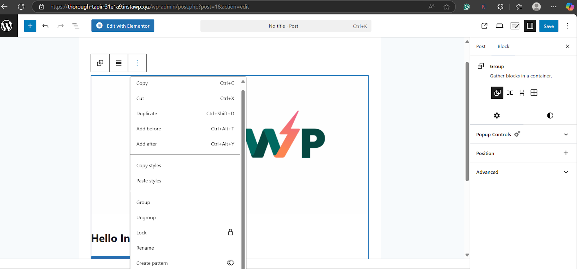Open the browser settings ellipsis menu
Screen dimensions: 577x269
click(554, 6)
